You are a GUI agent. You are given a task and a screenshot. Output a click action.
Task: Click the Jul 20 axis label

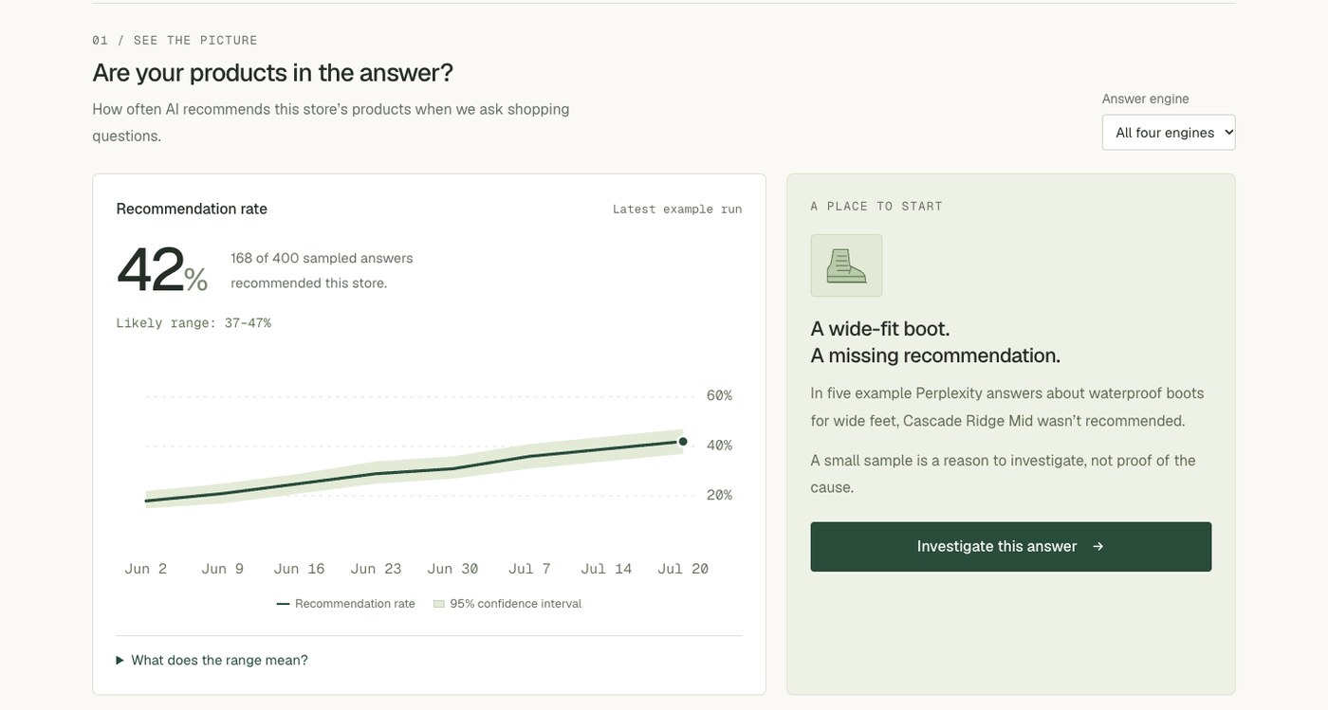(683, 569)
